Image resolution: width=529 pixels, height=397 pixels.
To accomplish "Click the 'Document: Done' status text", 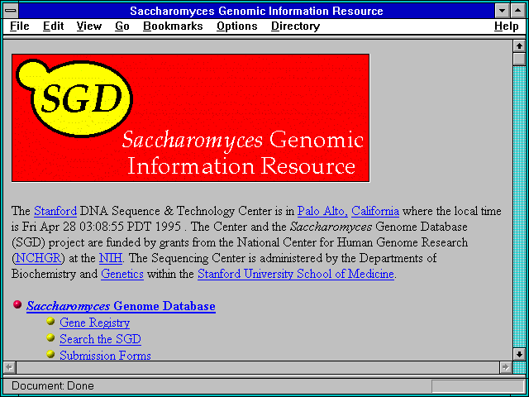I will (53, 385).
